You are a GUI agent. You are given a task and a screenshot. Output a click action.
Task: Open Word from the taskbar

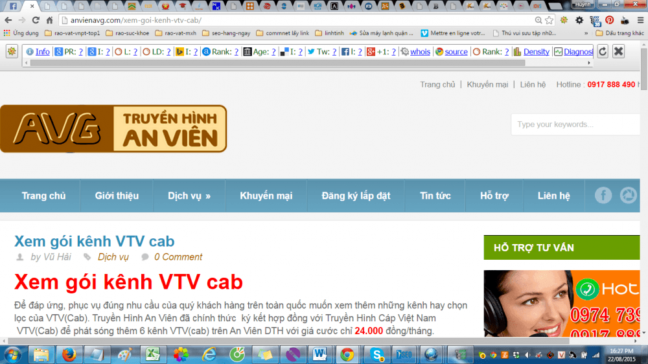(x=319, y=355)
